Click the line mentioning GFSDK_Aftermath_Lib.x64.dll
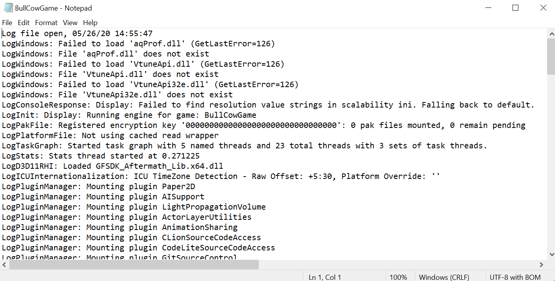The height and width of the screenshot is (281, 555). (112, 166)
